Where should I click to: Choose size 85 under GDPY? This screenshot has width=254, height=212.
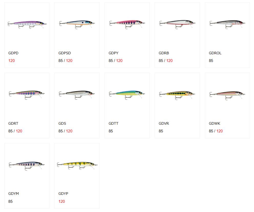pyautogui.click(x=111, y=61)
